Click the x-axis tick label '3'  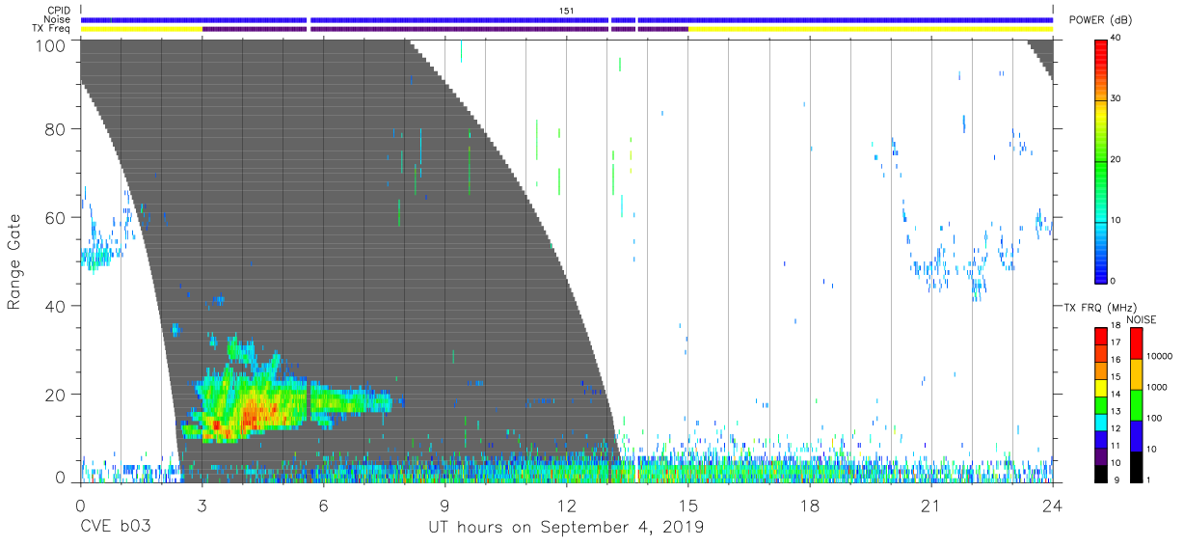202,506
